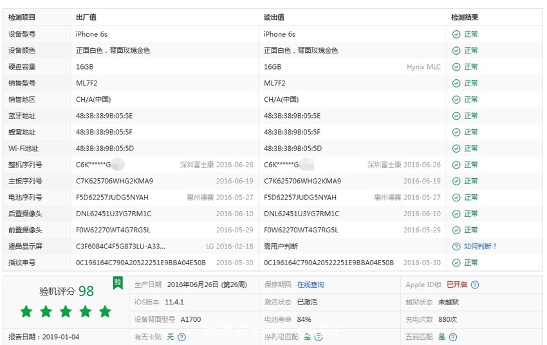Click the green check icon in 蜂窝地址 row
547x345 pixels.
click(456, 132)
